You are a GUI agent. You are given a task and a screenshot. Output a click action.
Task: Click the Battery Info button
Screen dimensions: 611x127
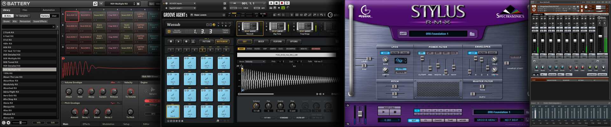[39, 123]
